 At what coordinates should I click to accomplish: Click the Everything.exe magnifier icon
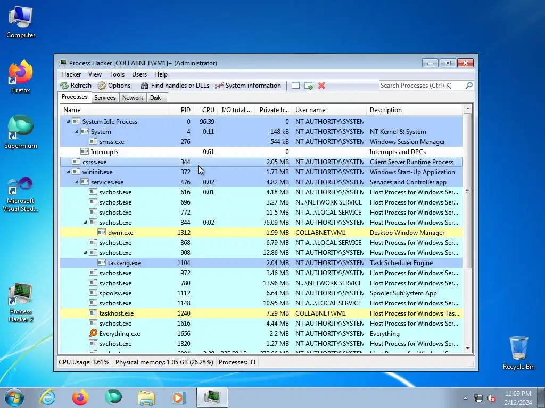pos(93,333)
